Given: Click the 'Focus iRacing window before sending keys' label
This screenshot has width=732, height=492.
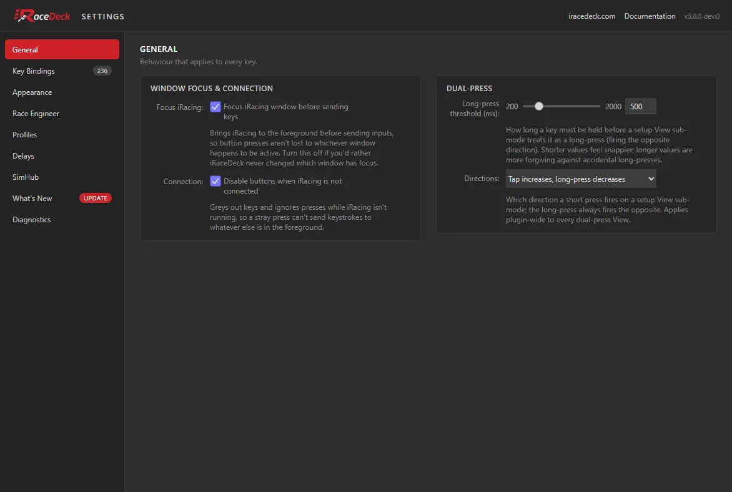Looking at the screenshot, I should pos(285,112).
